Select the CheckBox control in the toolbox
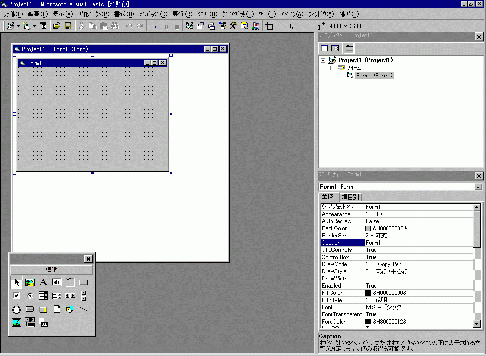Viewport: 486px width, 356px height. point(17,296)
